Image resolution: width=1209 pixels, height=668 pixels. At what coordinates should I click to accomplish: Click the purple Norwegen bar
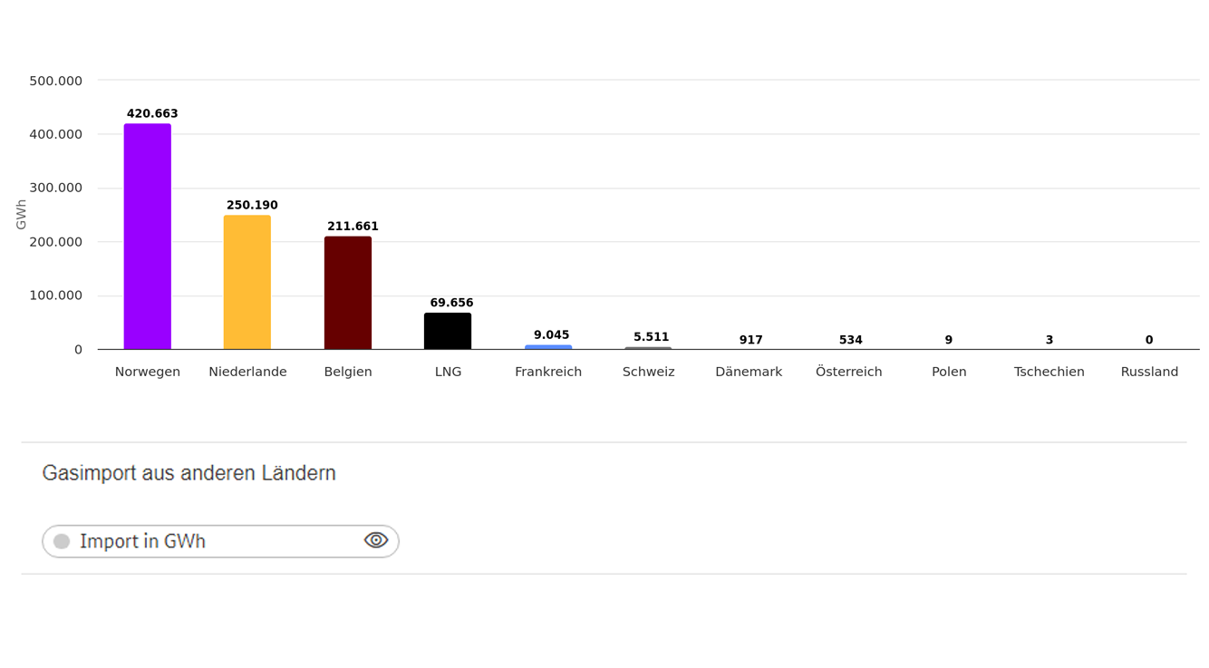148,237
